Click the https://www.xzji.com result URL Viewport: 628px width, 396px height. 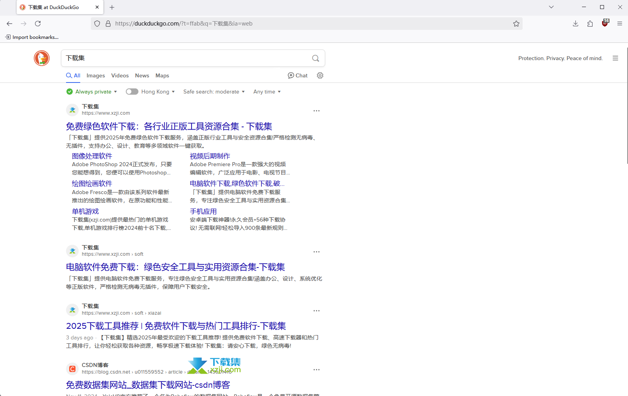[x=106, y=113]
